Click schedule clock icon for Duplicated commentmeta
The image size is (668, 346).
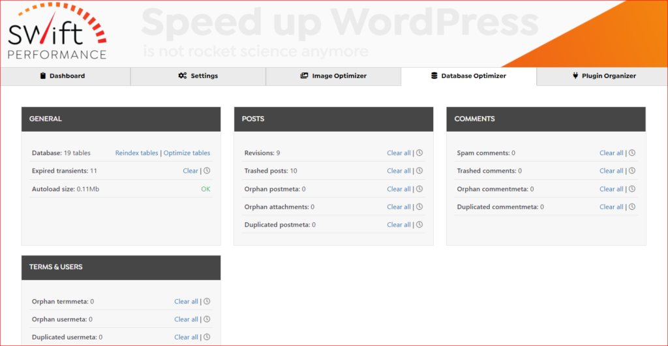click(x=632, y=207)
